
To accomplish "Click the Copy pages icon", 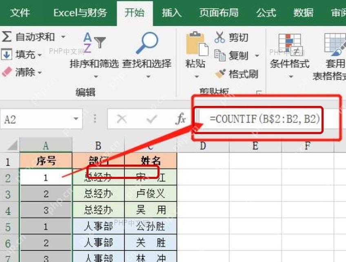I will pos(220,55).
